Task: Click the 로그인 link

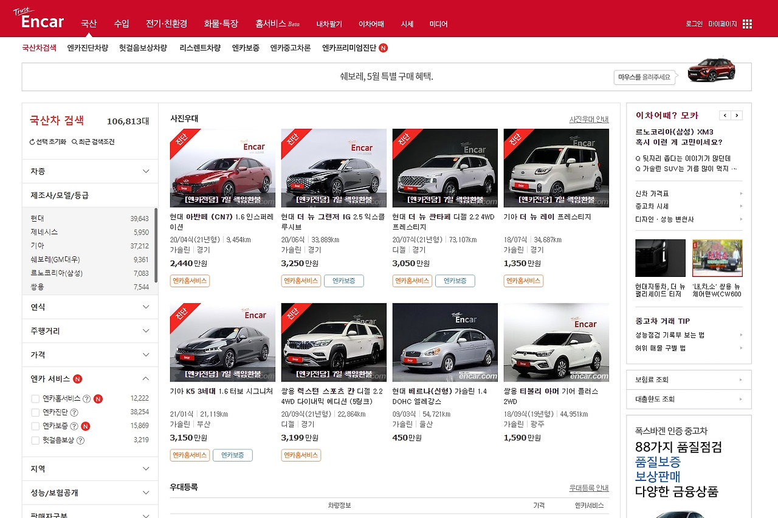Action: tap(694, 24)
